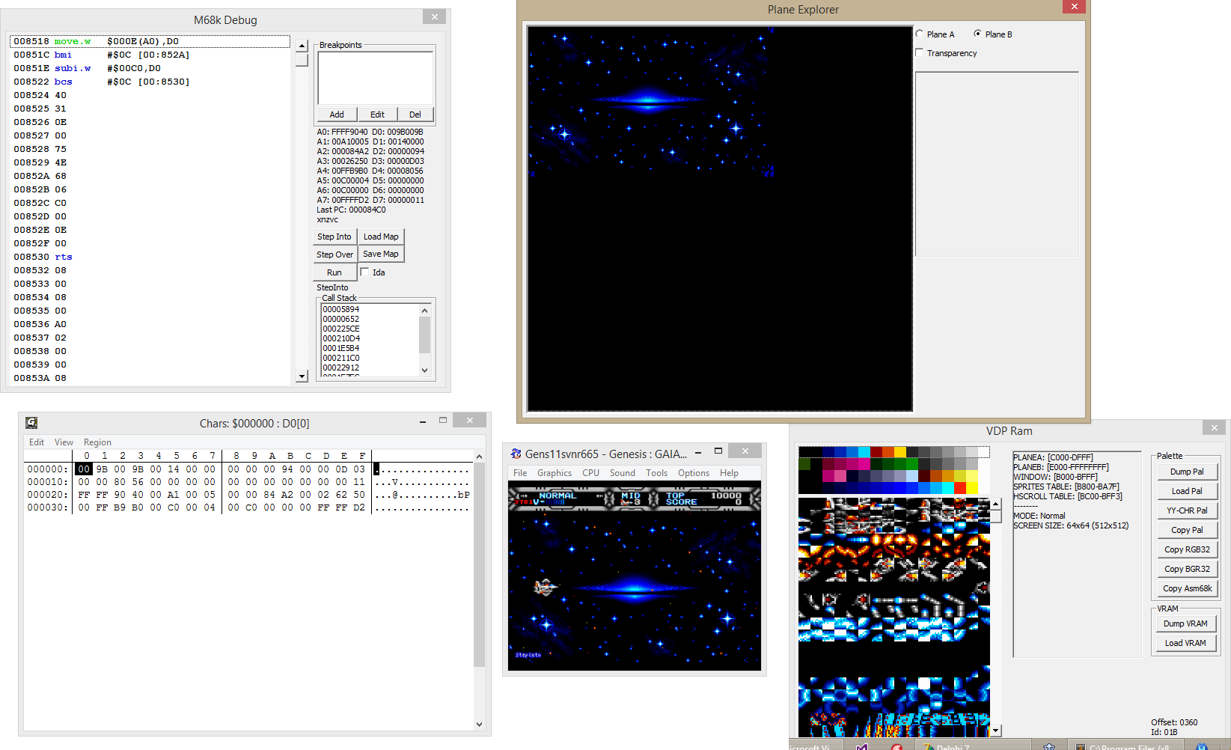This screenshot has width=1231, height=750.
Task: Click inside the Breakpoints list box
Action: point(375,78)
